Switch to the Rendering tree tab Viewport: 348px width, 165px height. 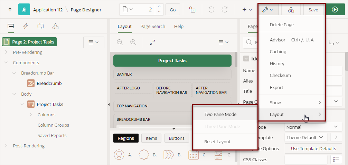point(11,26)
